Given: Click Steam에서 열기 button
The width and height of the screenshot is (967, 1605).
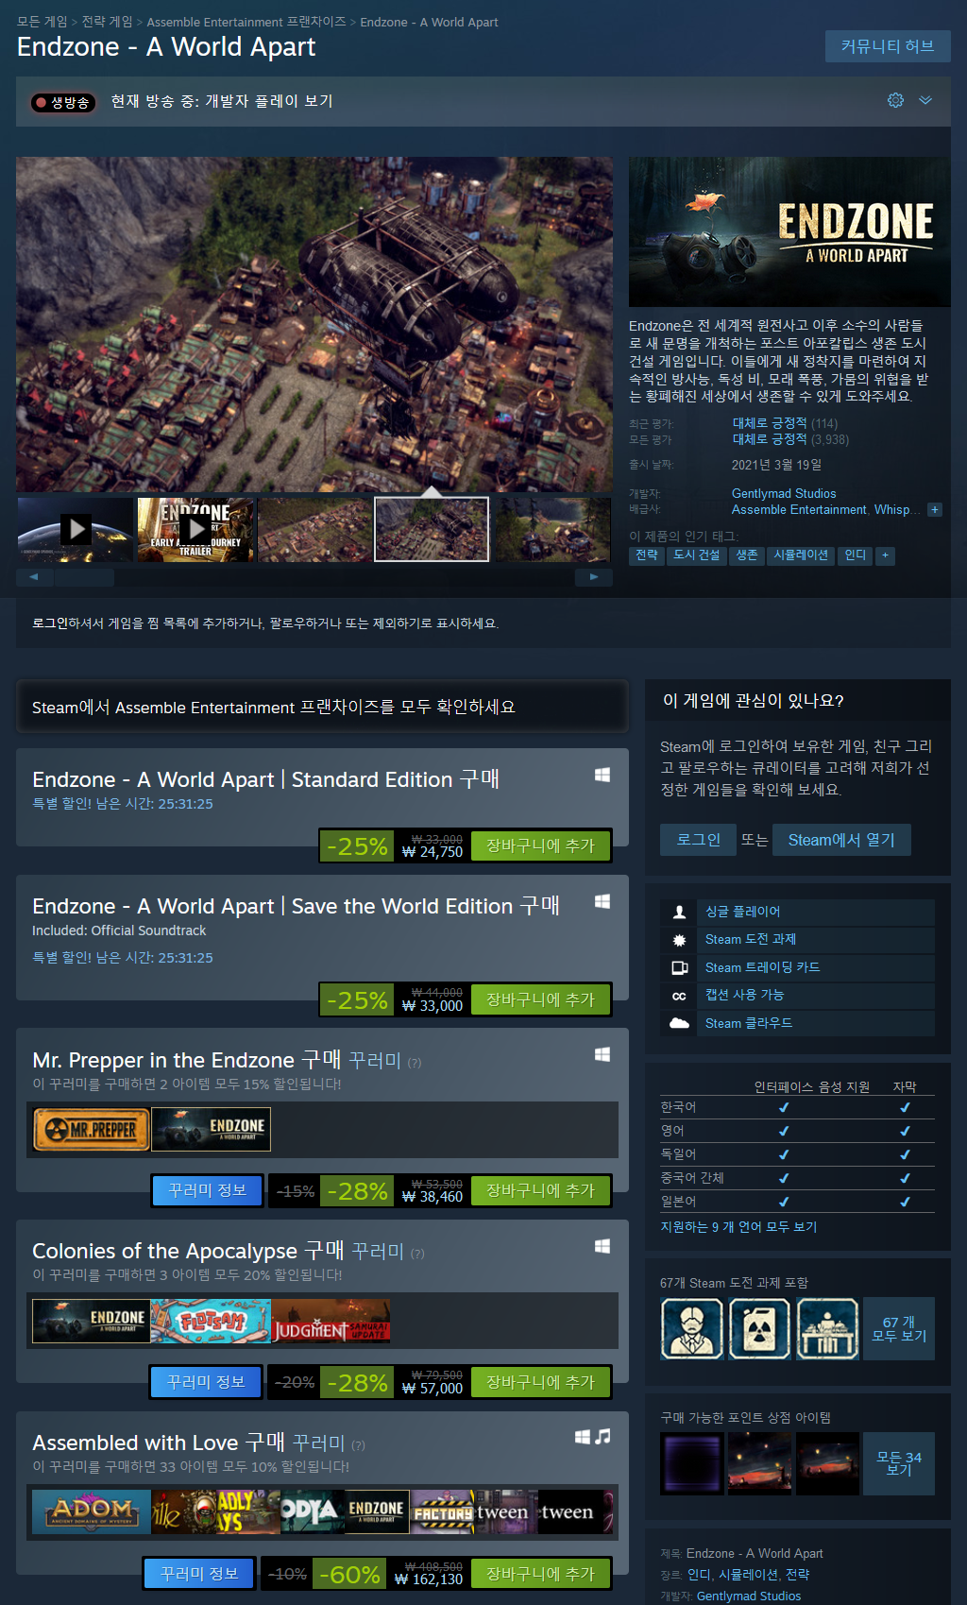Looking at the screenshot, I should [841, 840].
